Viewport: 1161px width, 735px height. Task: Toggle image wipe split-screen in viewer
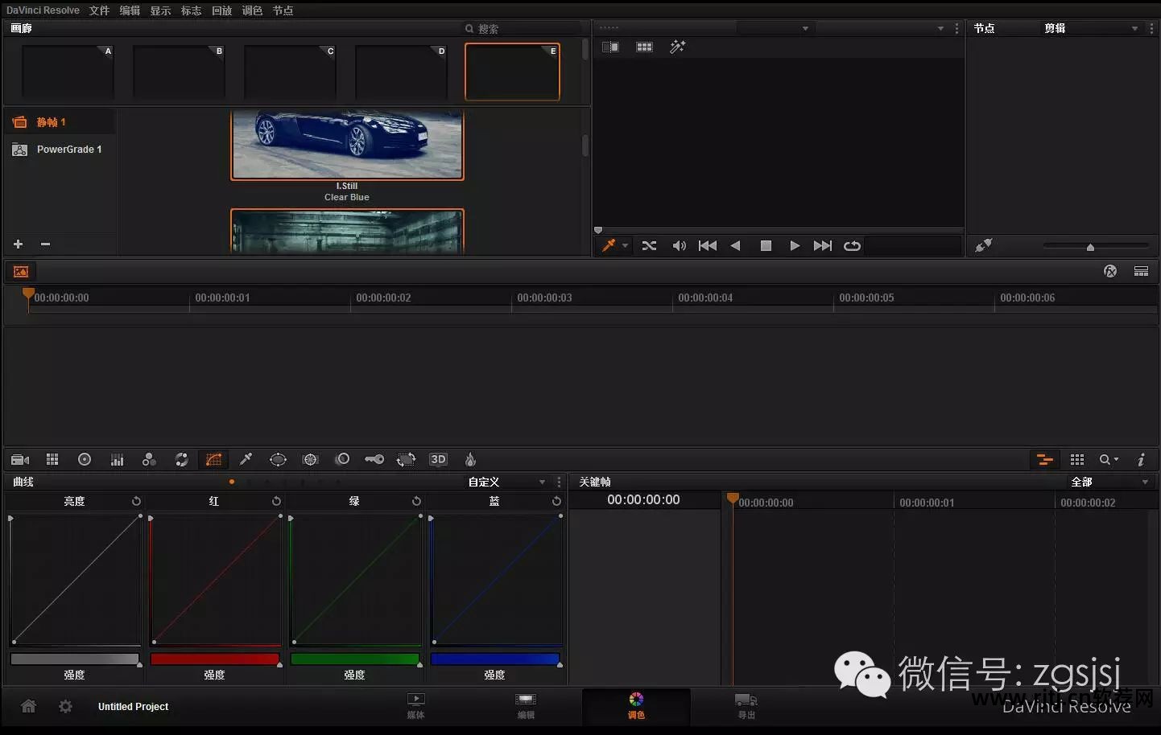pos(610,47)
